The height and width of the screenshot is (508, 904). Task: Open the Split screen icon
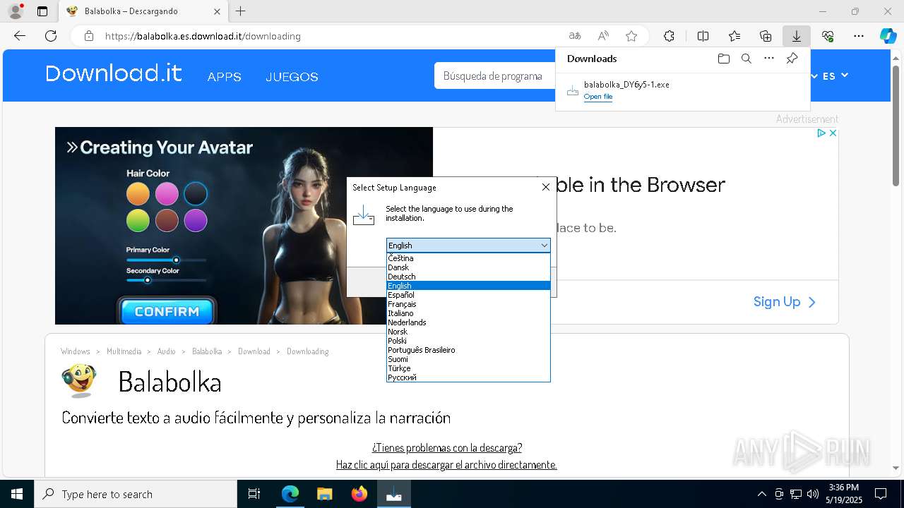click(703, 36)
